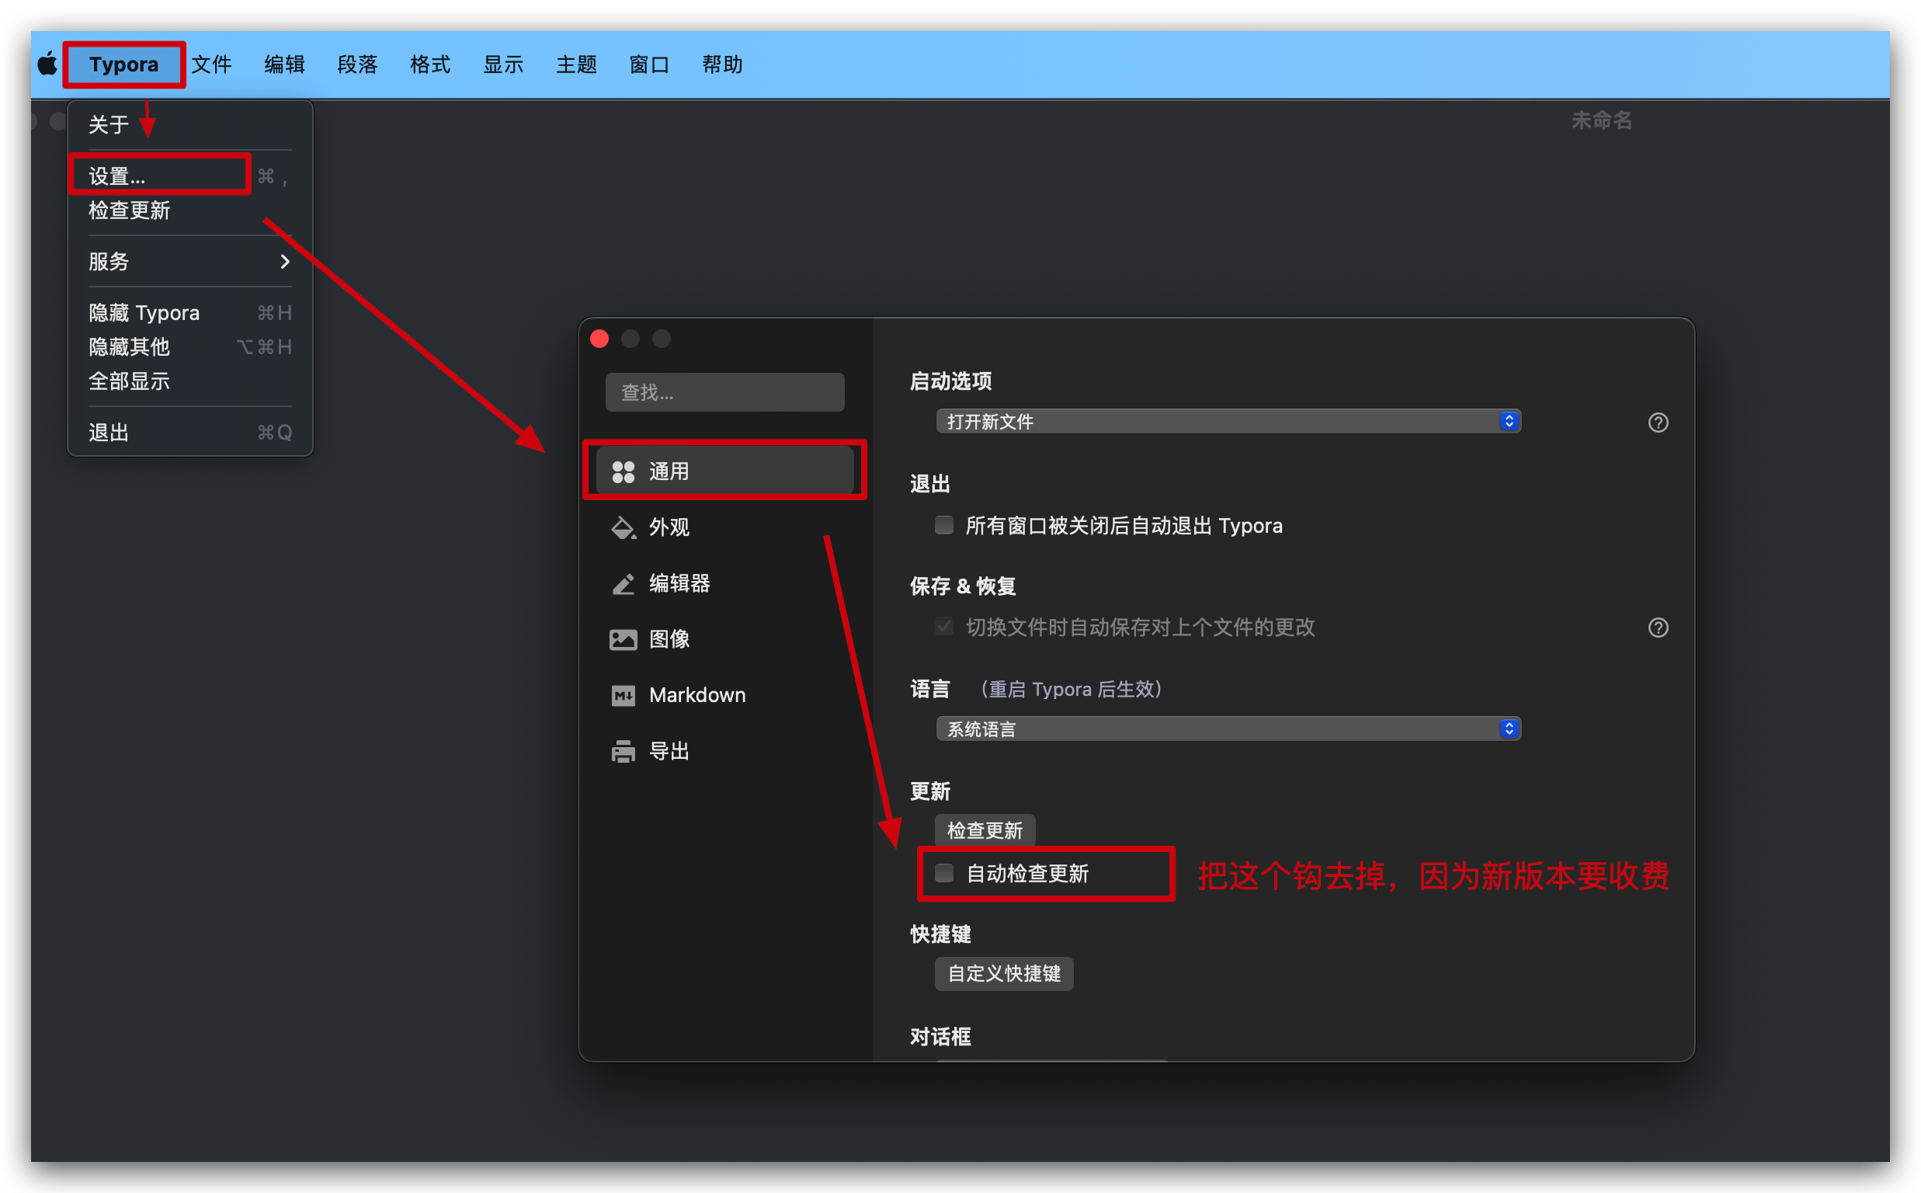Open the 打开新文件 startup dropdown
Image resolution: width=1921 pixels, height=1193 pixels.
pyautogui.click(x=1228, y=421)
